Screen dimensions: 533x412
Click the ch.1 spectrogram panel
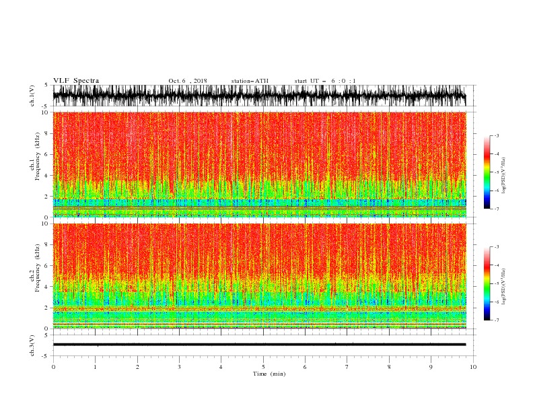coord(259,164)
